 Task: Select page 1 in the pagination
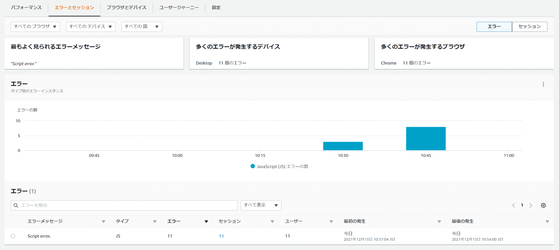pos(522,205)
